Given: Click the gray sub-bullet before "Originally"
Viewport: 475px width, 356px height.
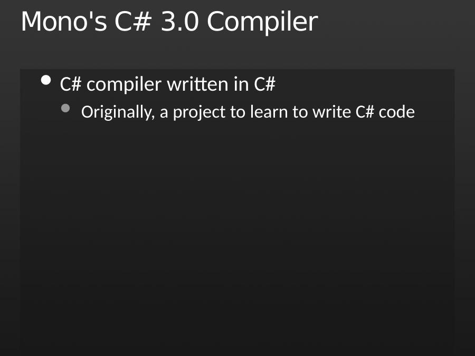Looking at the screenshot, I should [x=65, y=108].
